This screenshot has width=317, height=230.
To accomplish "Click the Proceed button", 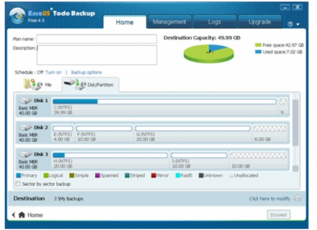I will coord(278,214).
